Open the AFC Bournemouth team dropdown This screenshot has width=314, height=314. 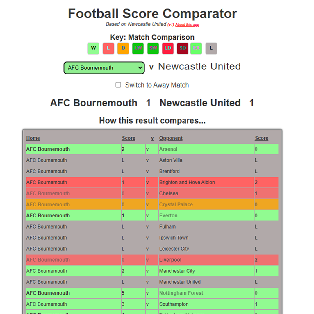coord(104,68)
